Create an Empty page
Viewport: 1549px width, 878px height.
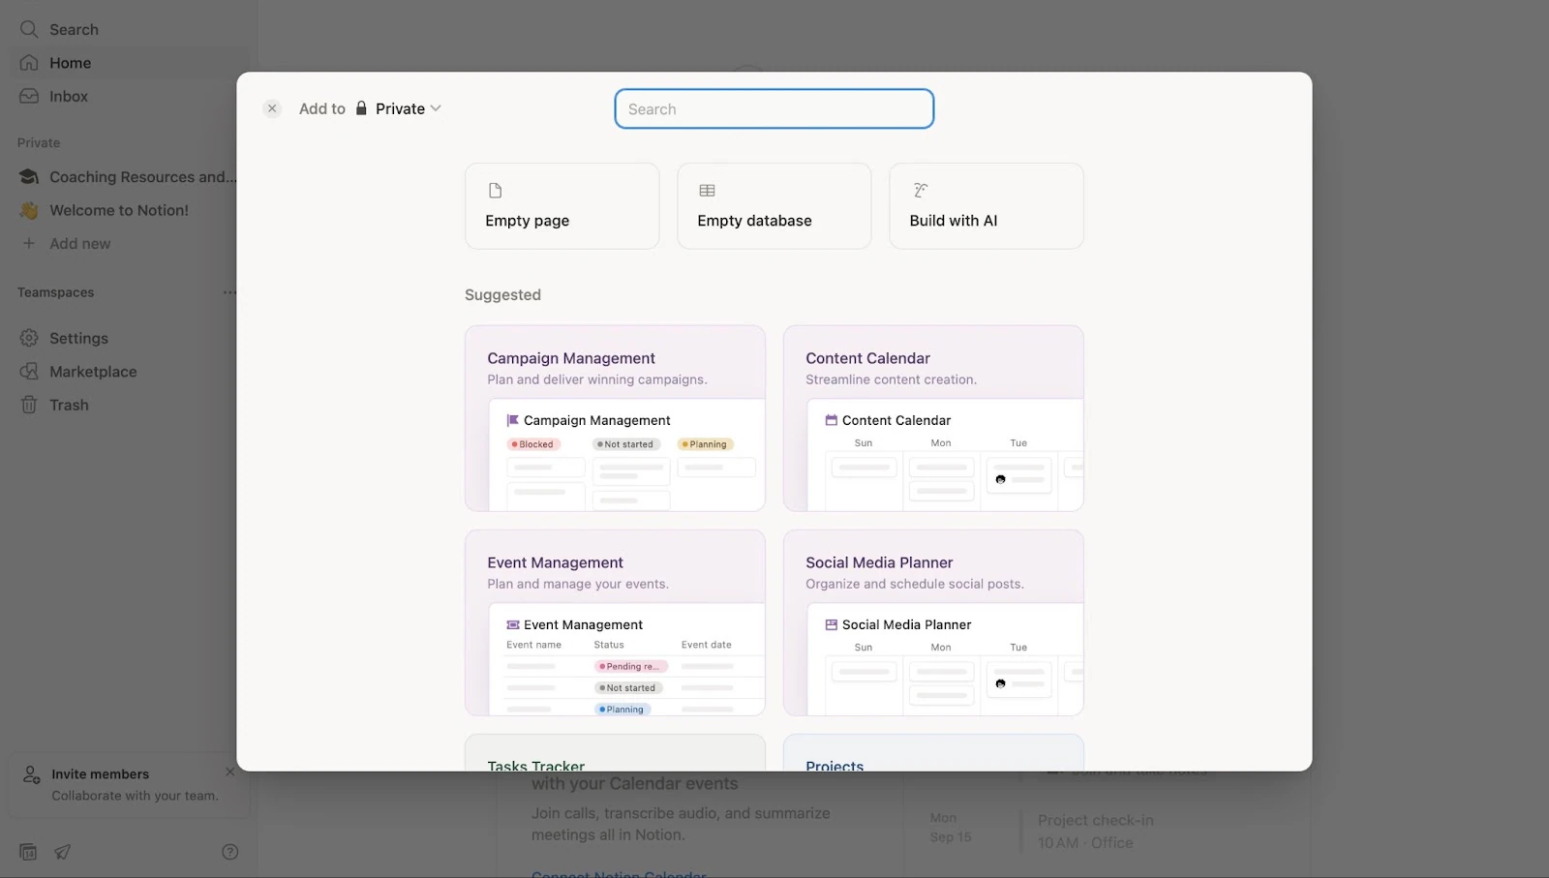562,206
